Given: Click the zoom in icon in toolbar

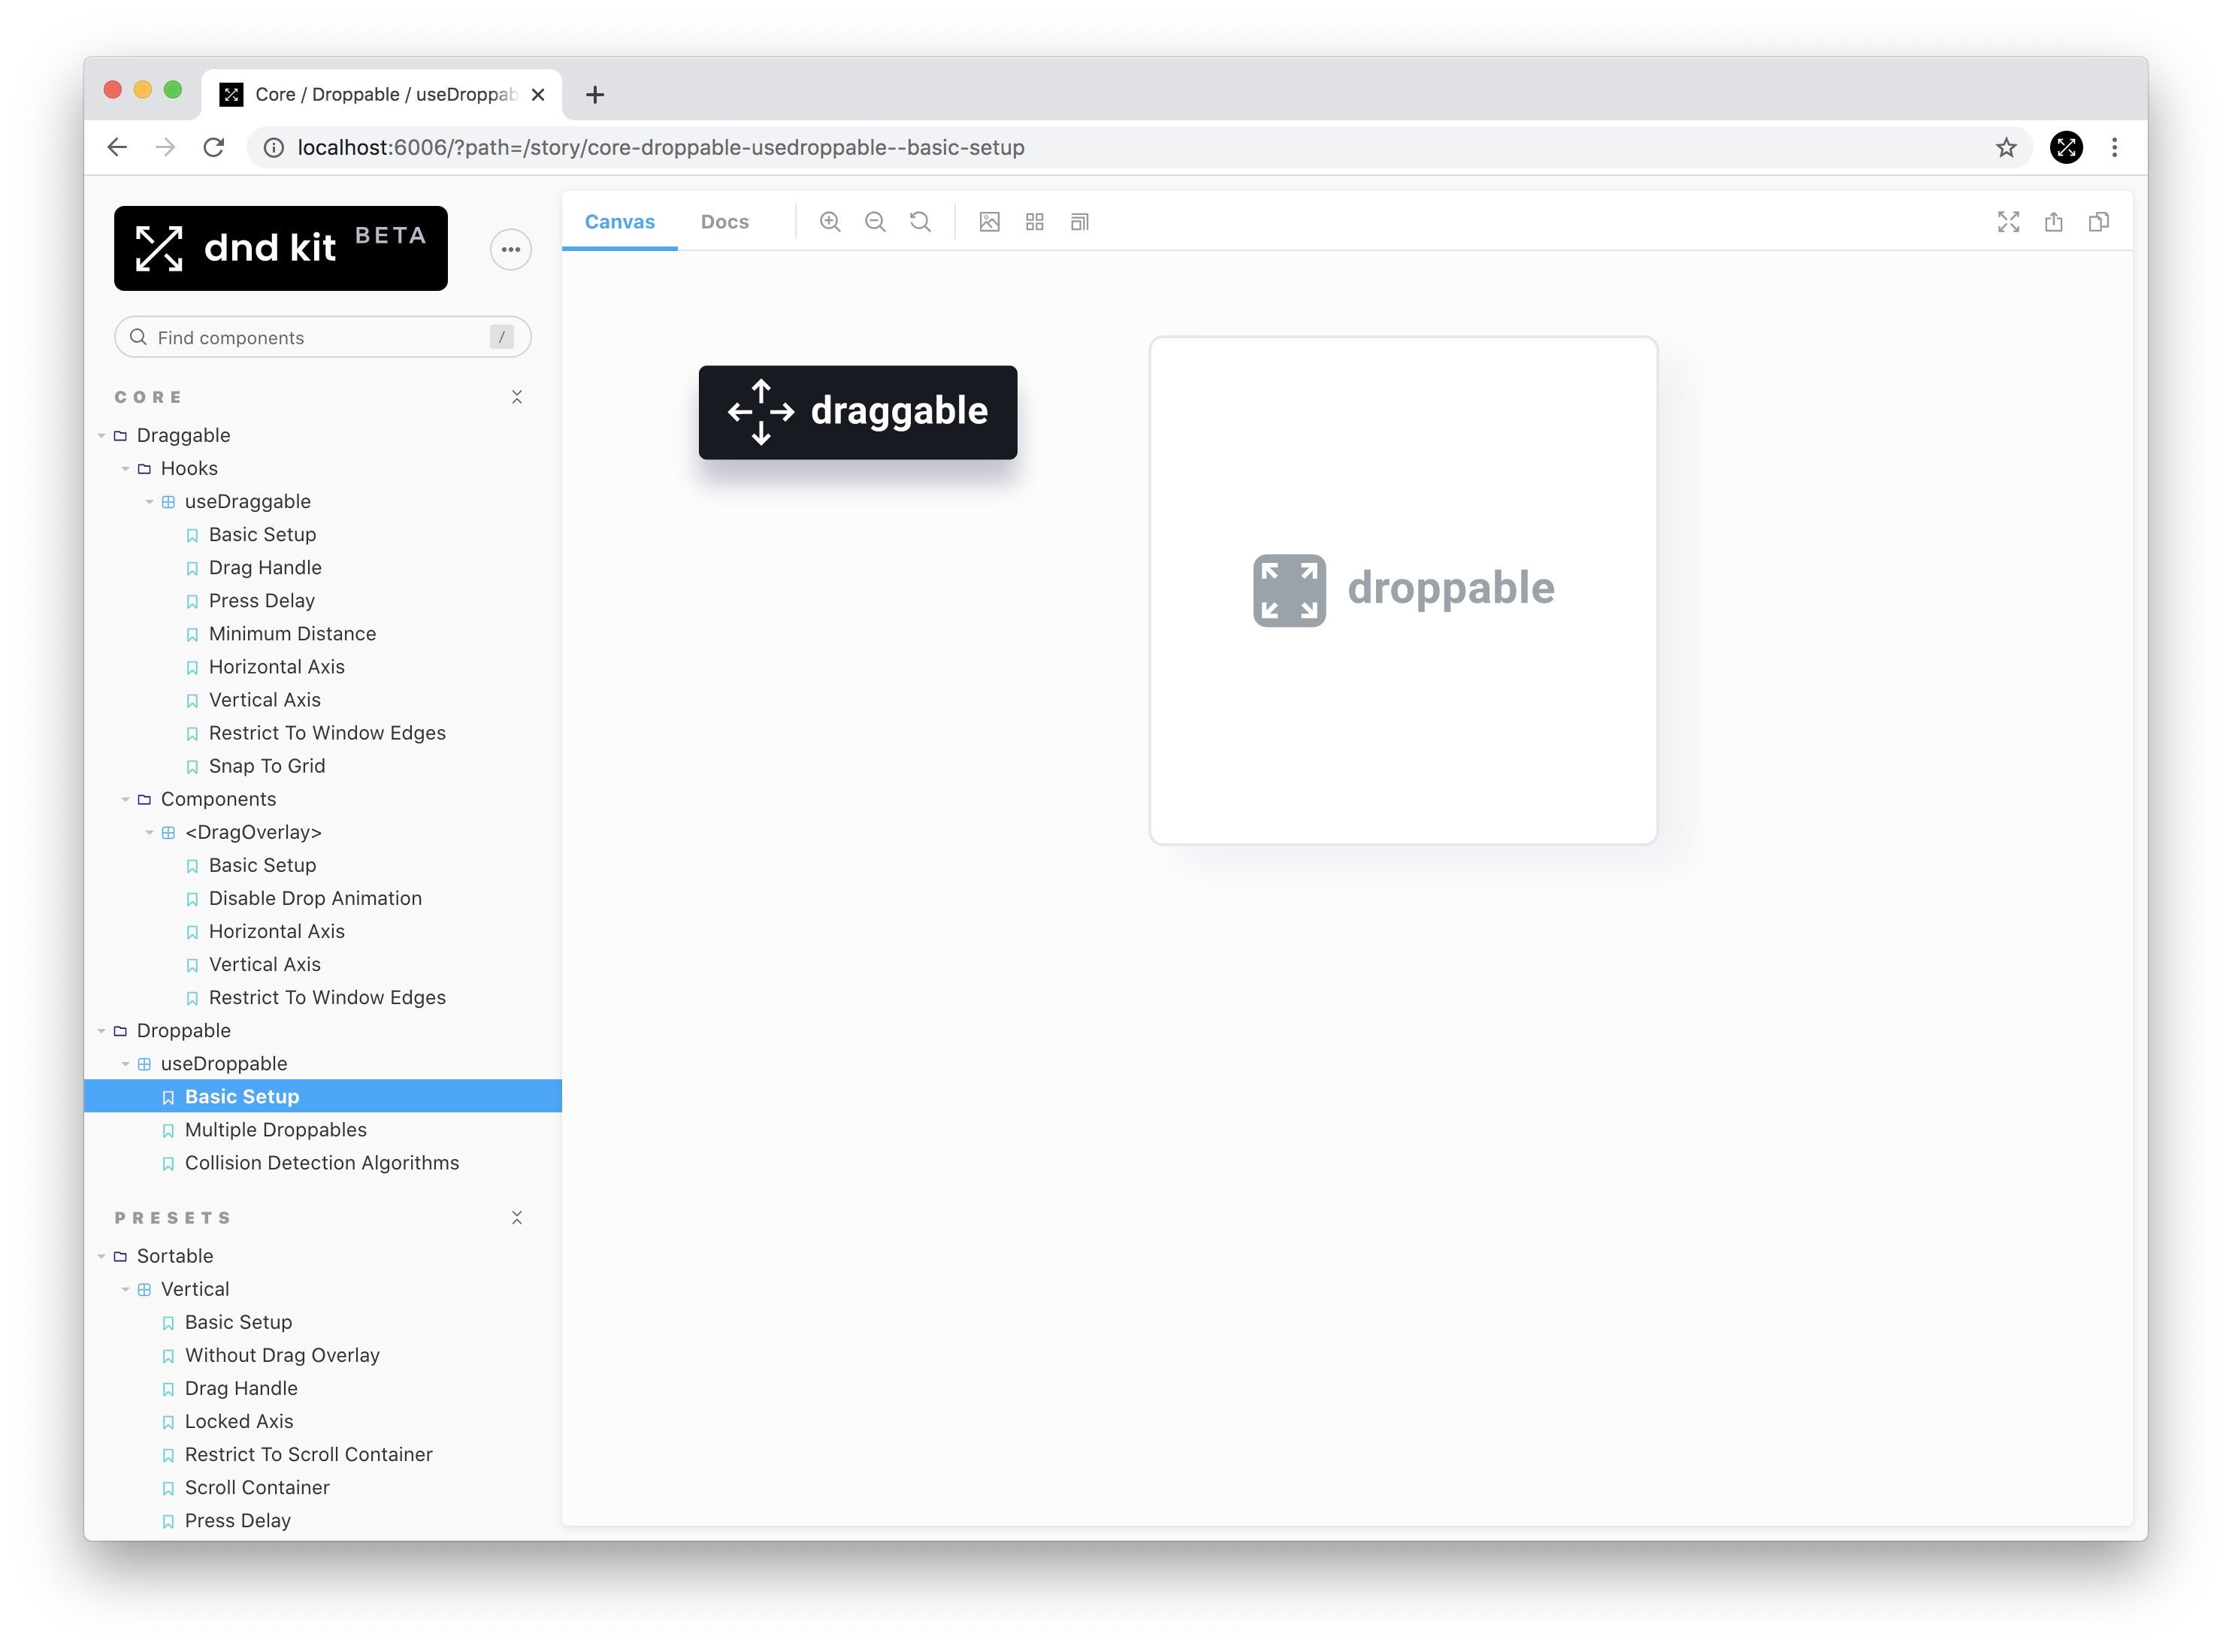Looking at the screenshot, I should (830, 222).
